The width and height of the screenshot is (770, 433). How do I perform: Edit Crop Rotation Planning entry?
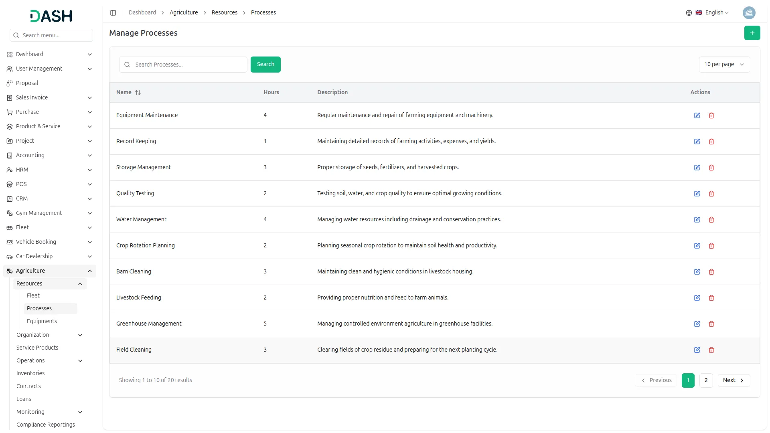point(697,246)
